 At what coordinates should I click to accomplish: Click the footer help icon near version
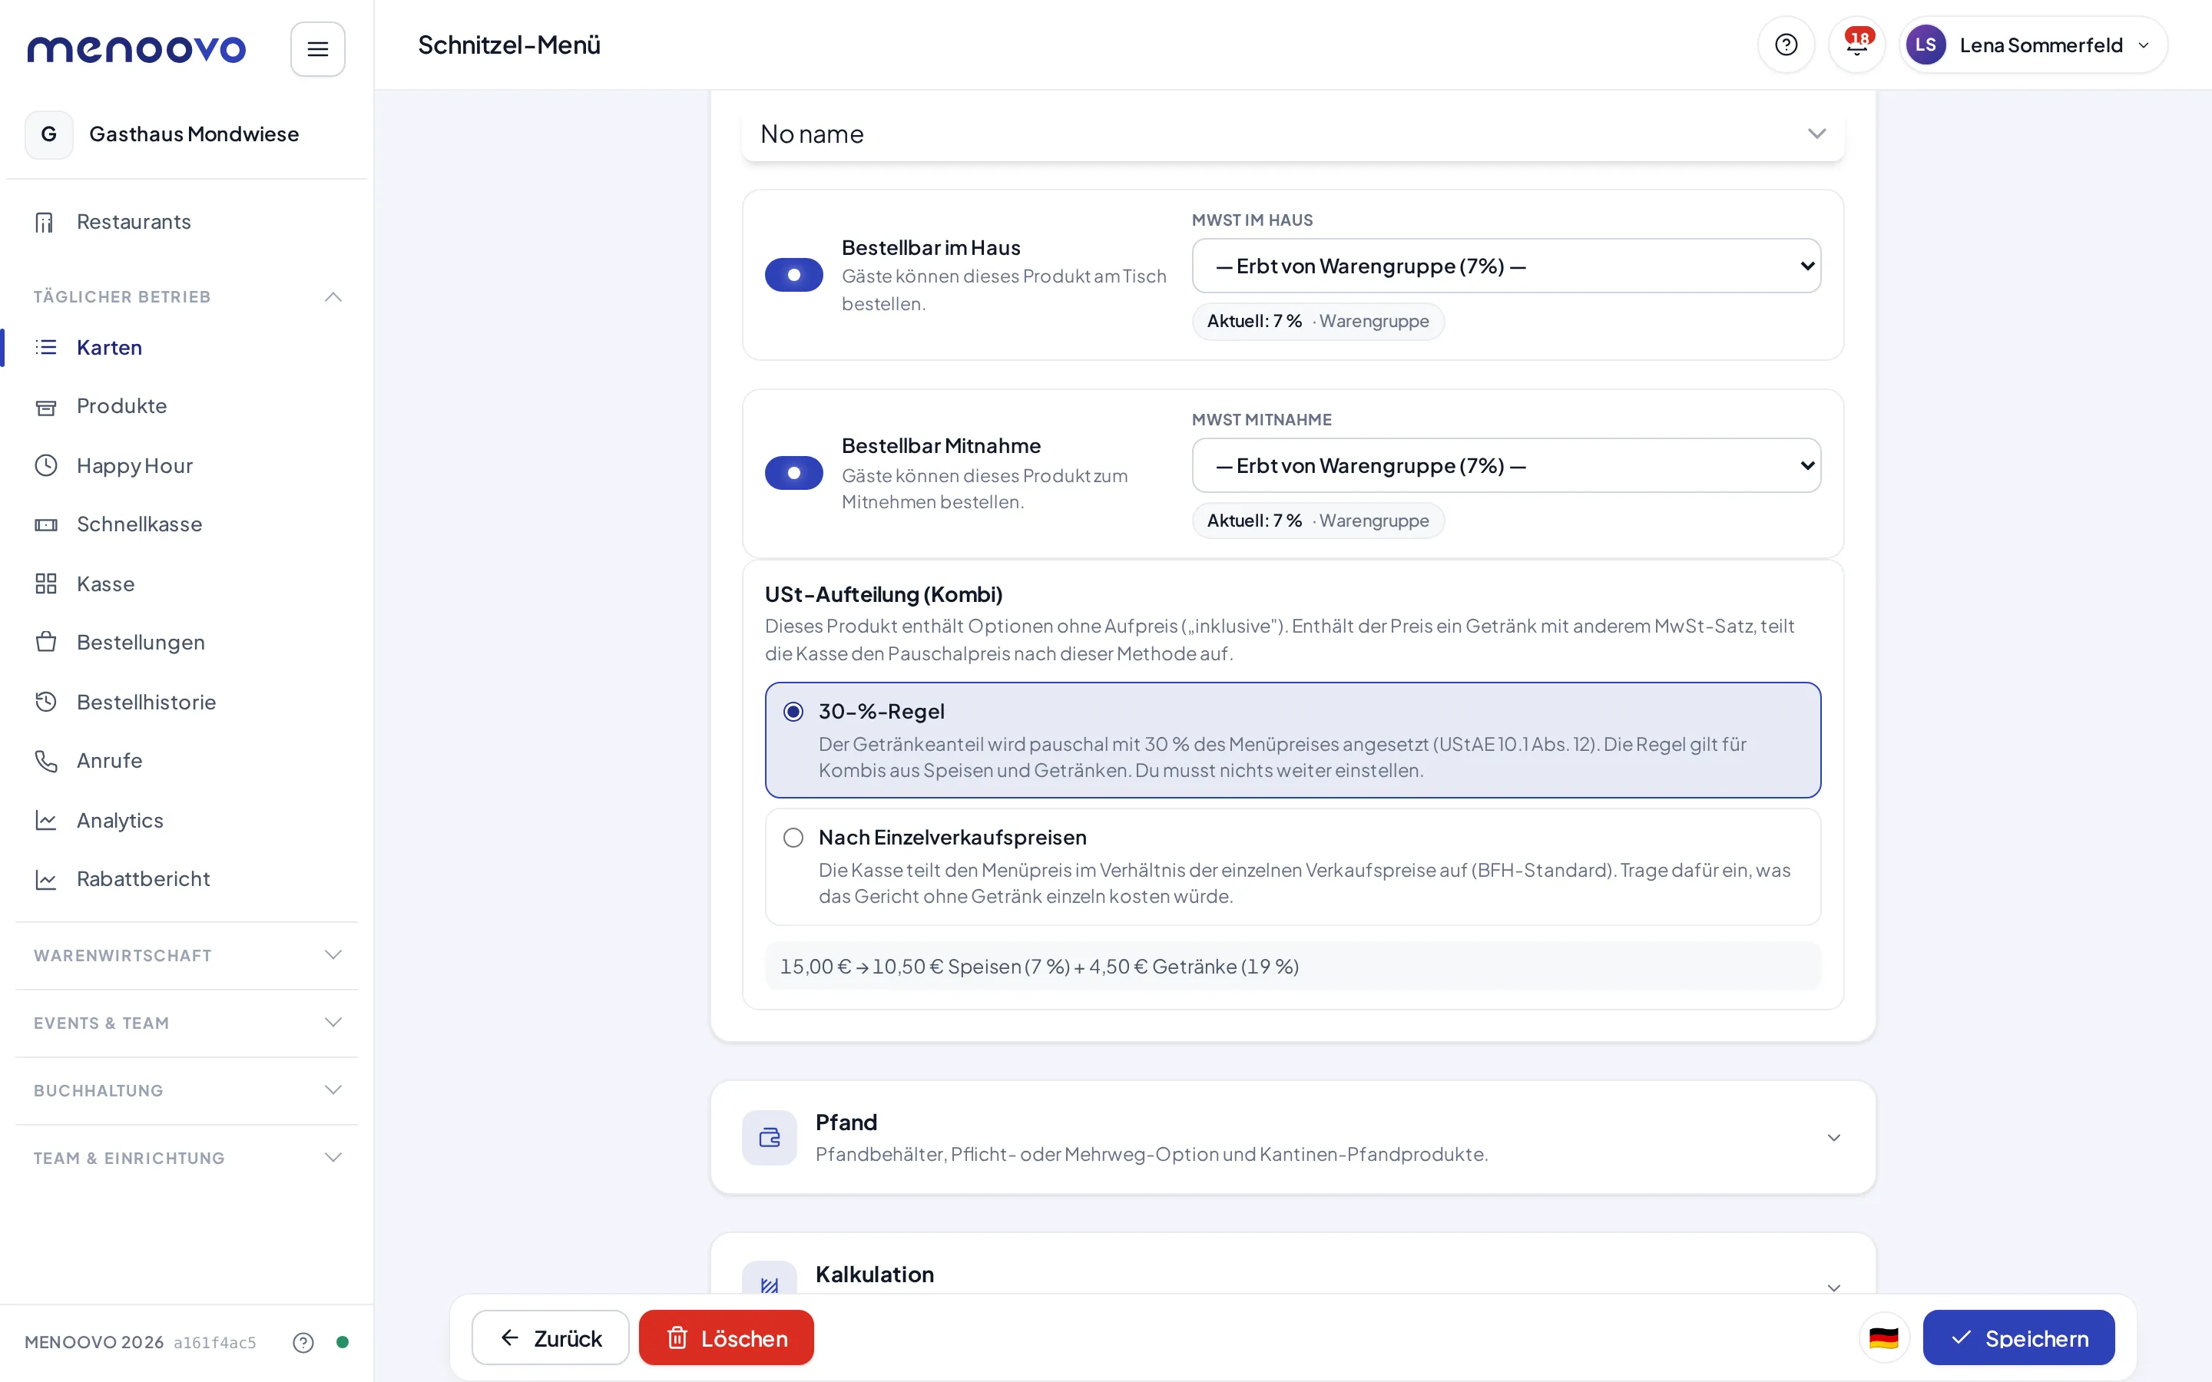303,1342
